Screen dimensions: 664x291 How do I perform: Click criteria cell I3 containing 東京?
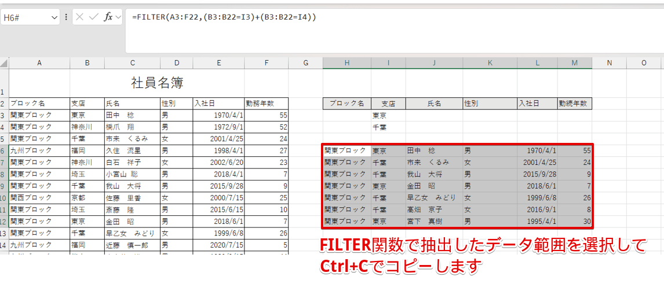click(388, 116)
